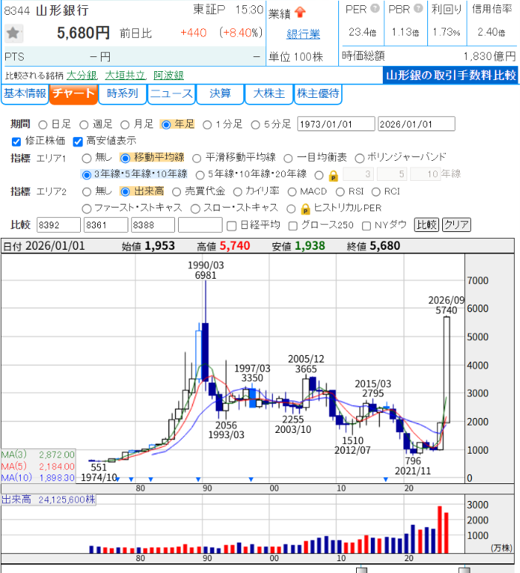The image size is (520, 573).
Task: Open the 大垣共立 comparison stock link
Action: pos(125,76)
